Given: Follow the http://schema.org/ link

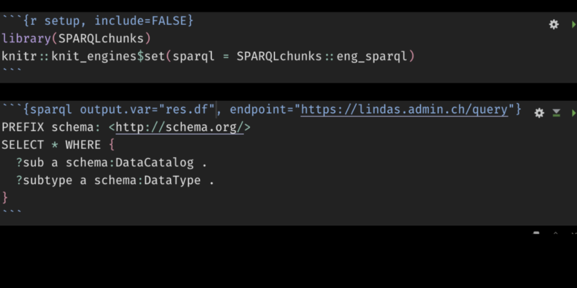Looking at the screenshot, I should tap(180, 127).
